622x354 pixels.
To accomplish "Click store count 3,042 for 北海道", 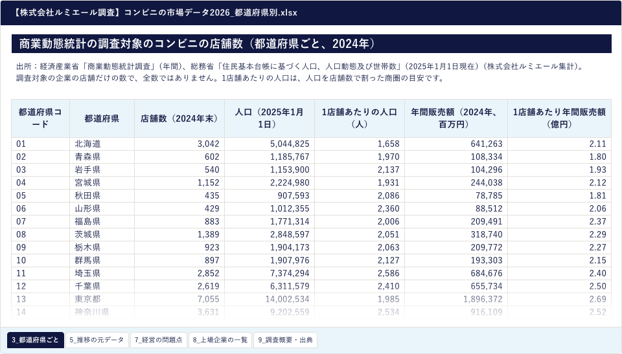I will point(179,144).
